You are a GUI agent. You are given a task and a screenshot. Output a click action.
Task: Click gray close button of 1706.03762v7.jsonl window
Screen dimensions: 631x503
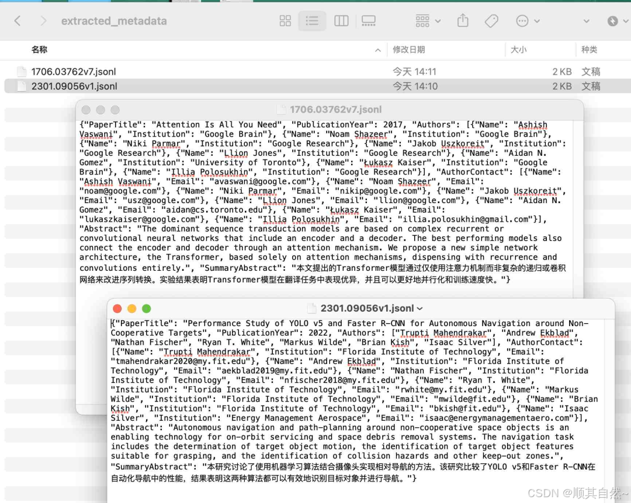point(86,110)
